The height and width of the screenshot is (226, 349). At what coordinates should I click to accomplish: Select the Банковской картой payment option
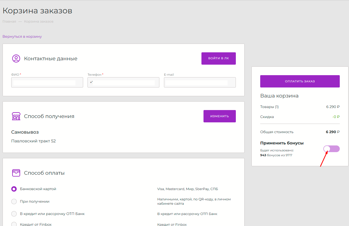tap(14, 189)
